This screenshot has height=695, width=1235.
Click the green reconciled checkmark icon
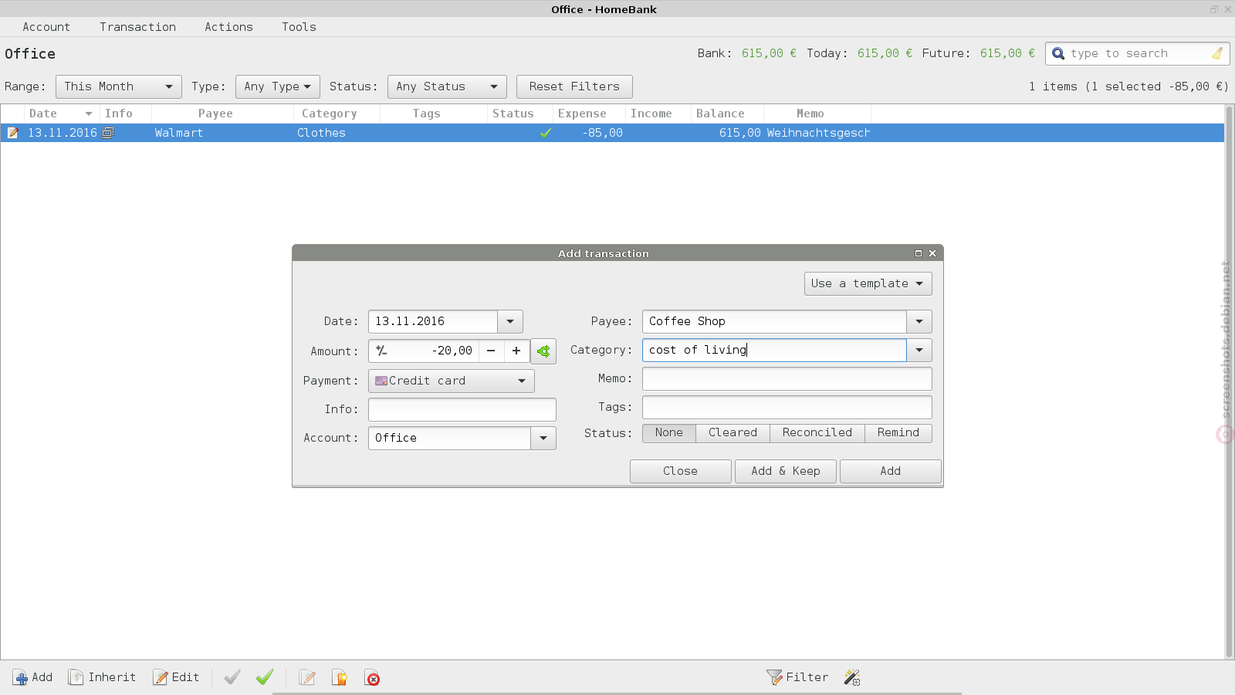[265, 677]
